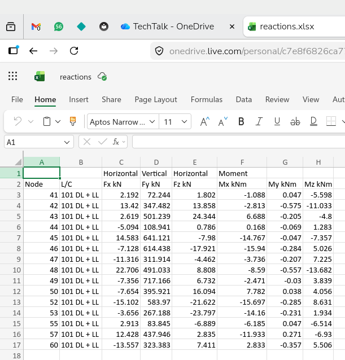
Task: Open the View ribbon tab
Action: 311,99
